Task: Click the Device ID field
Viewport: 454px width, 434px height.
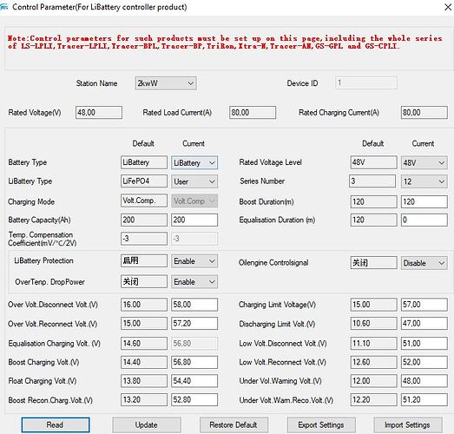Action: (x=366, y=83)
